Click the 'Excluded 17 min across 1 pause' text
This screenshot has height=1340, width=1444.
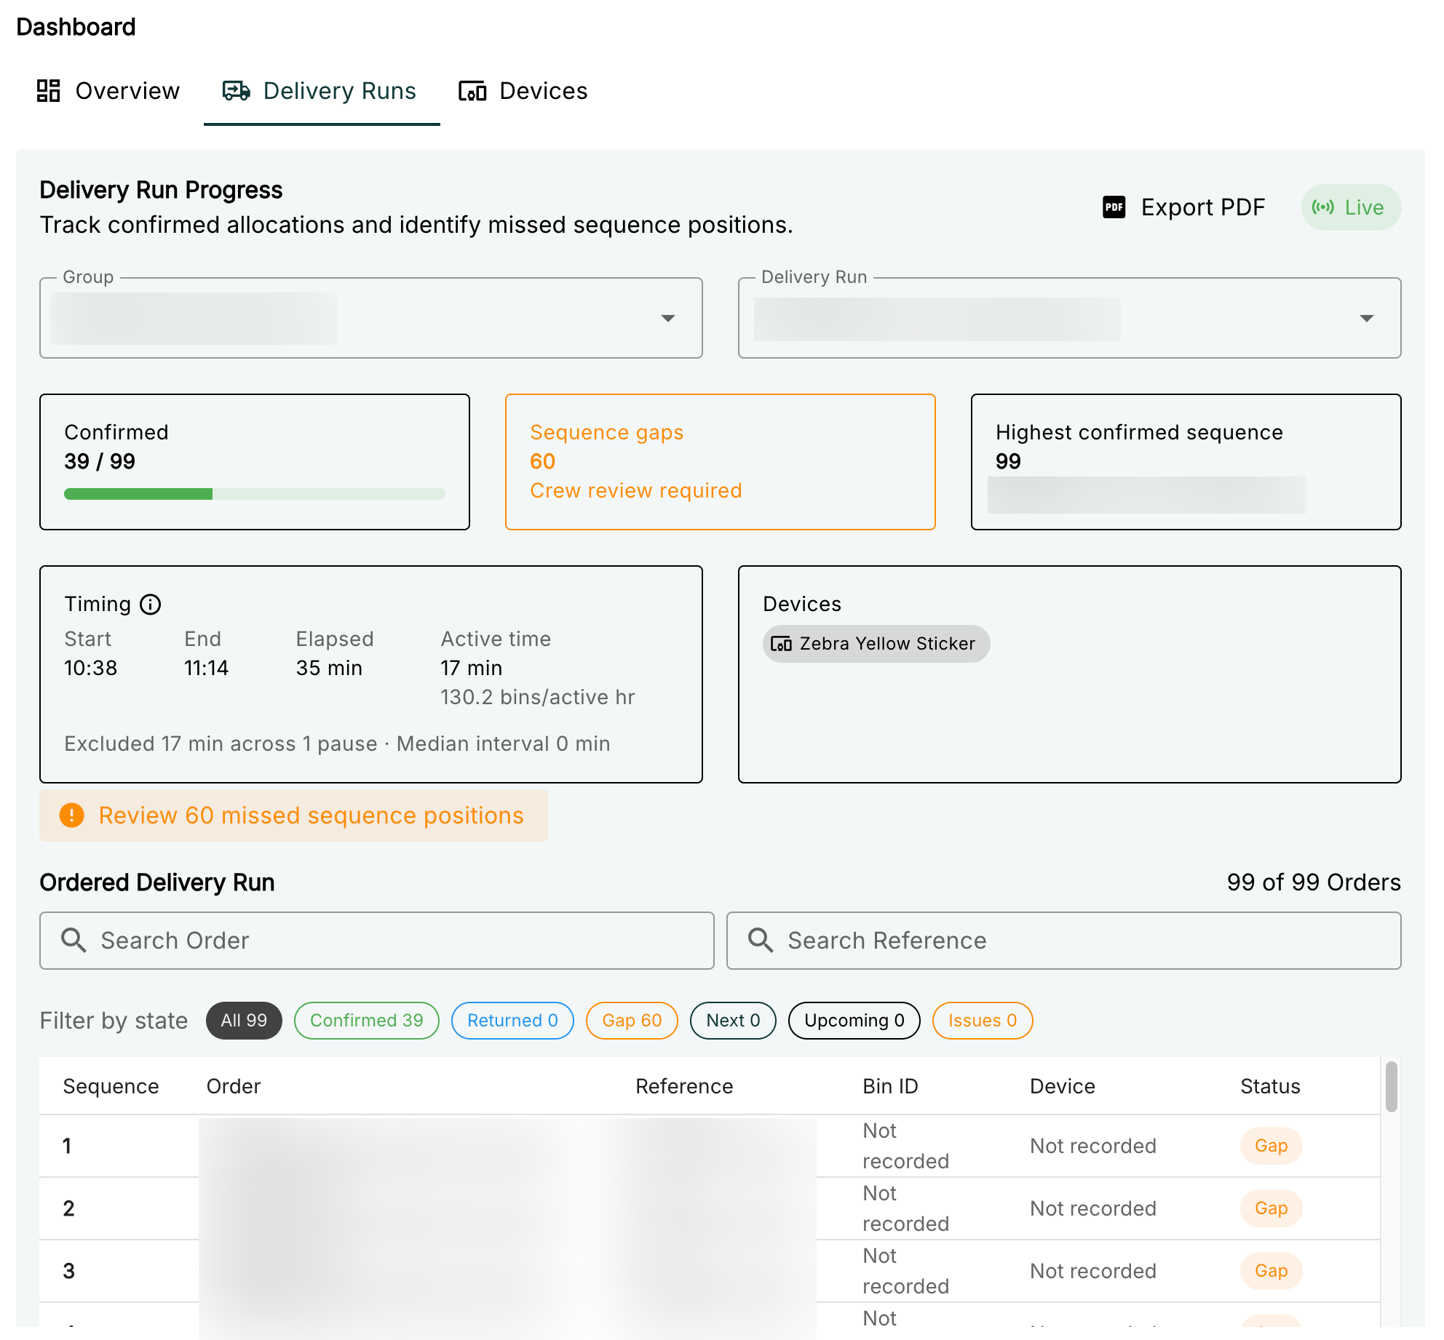(221, 743)
